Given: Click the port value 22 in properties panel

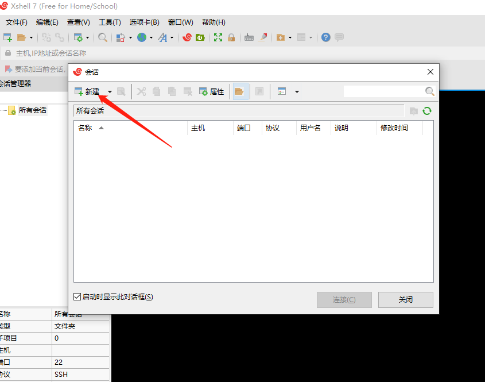Looking at the screenshot, I should point(59,362).
